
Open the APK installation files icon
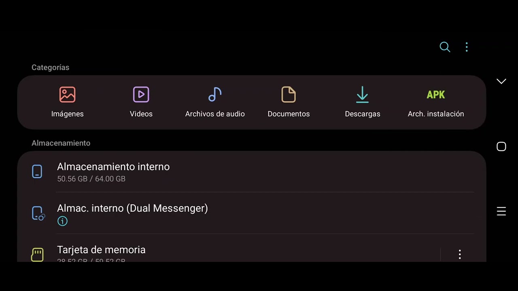tap(436, 95)
